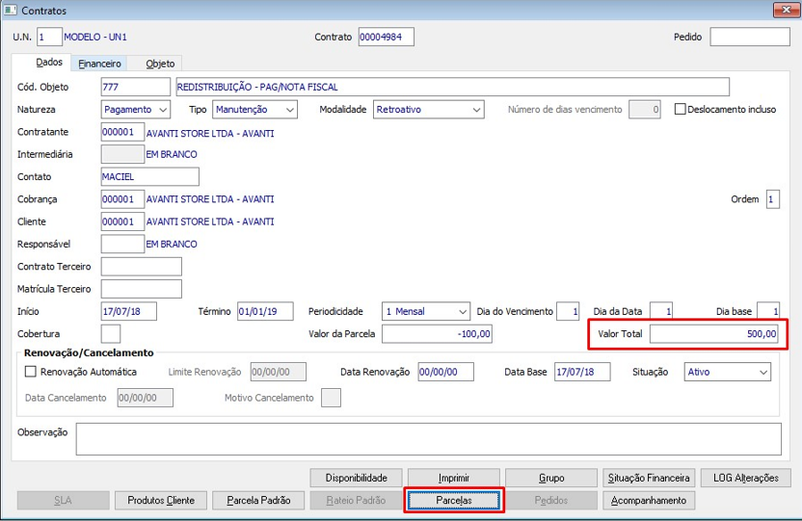Click the Valor da Parcela field
The width and height of the screenshot is (802, 521).
pyautogui.click(x=438, y=334)
